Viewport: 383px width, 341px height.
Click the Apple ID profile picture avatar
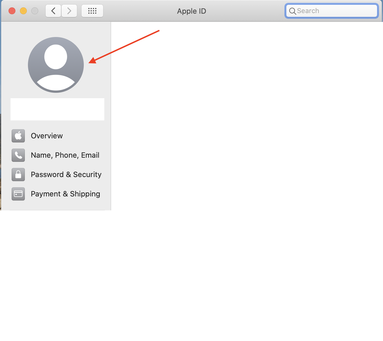click(56, 65)
